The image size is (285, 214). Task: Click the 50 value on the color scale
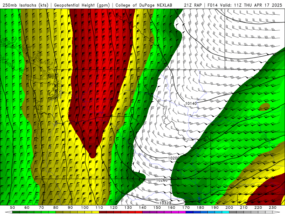coord(12,208)
